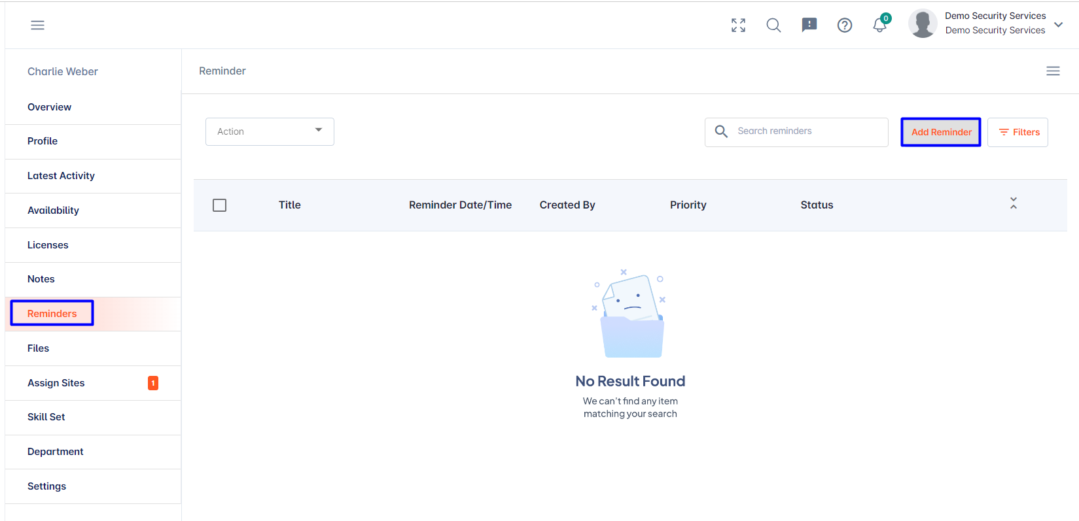Open the feedback message icon
Image resolution: width=1079 pixels, height=521 pixels.
809,25
